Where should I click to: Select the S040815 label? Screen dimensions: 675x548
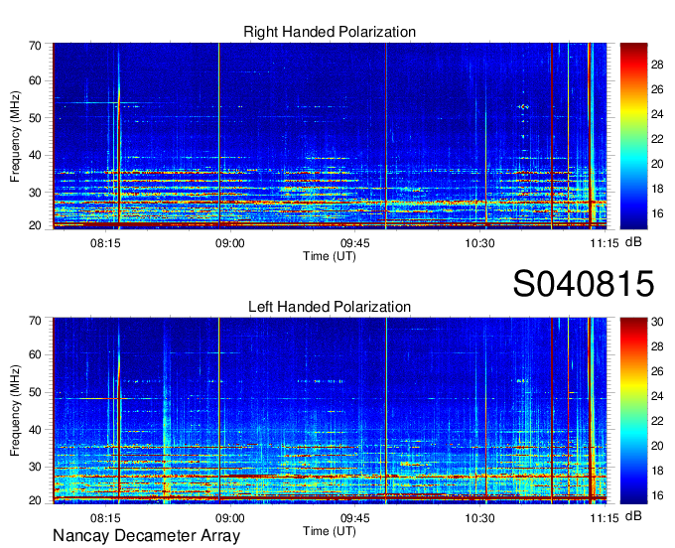click(584, 283)
